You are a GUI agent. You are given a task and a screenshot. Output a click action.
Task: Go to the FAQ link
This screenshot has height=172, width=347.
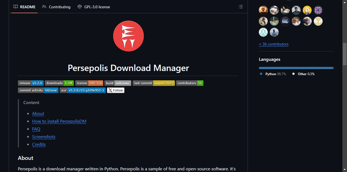click(x=36, y=129)
